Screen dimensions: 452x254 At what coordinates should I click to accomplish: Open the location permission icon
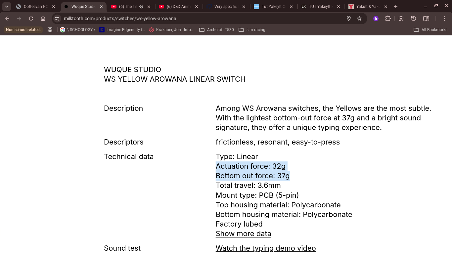348,19
